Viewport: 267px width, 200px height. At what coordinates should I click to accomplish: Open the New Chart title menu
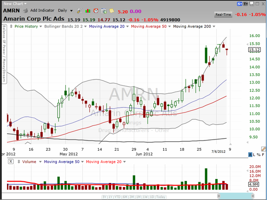pyautogui.click(x=15, y=4)
